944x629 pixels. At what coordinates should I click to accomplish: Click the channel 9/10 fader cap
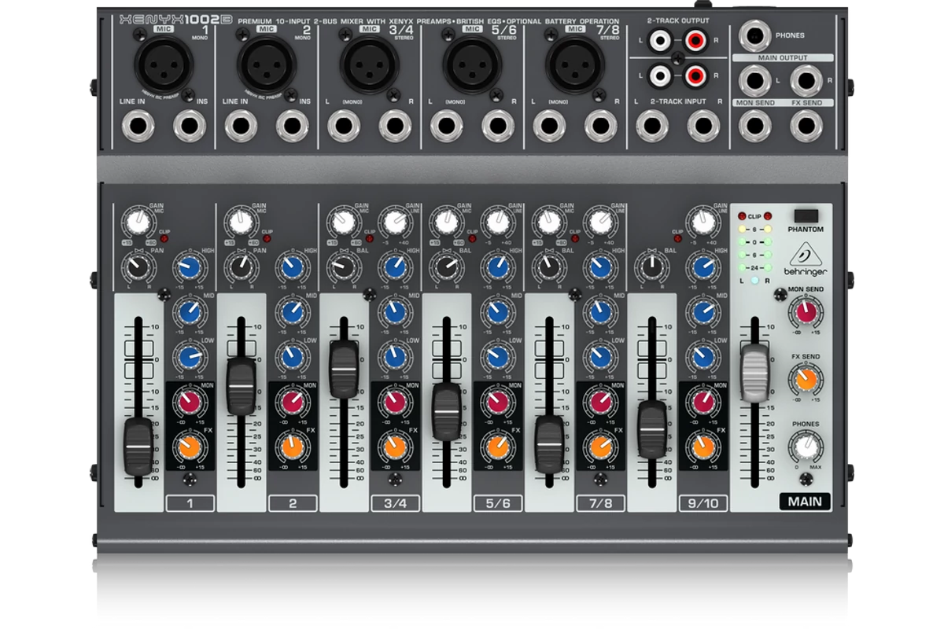[x=651, y=429]
